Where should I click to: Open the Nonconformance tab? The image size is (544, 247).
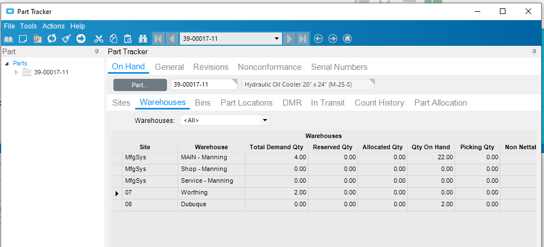tap(270, 67)
